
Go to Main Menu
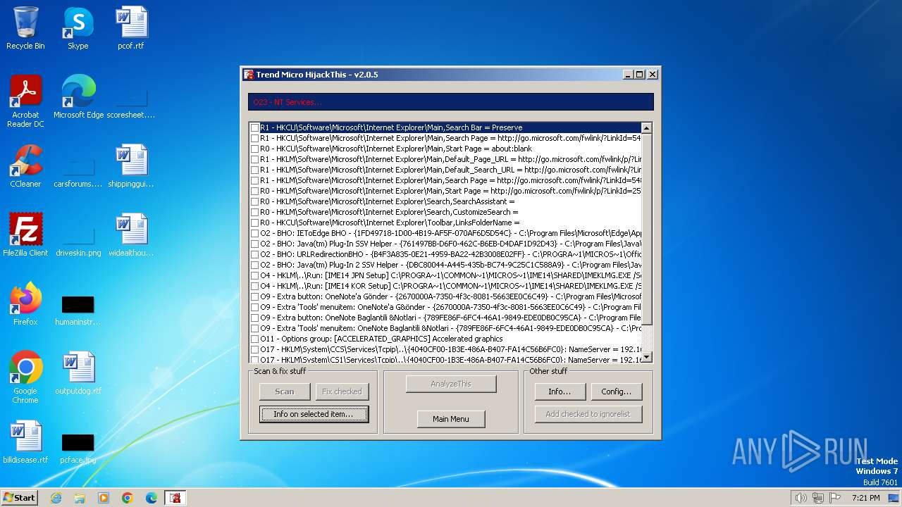[451, 419]
